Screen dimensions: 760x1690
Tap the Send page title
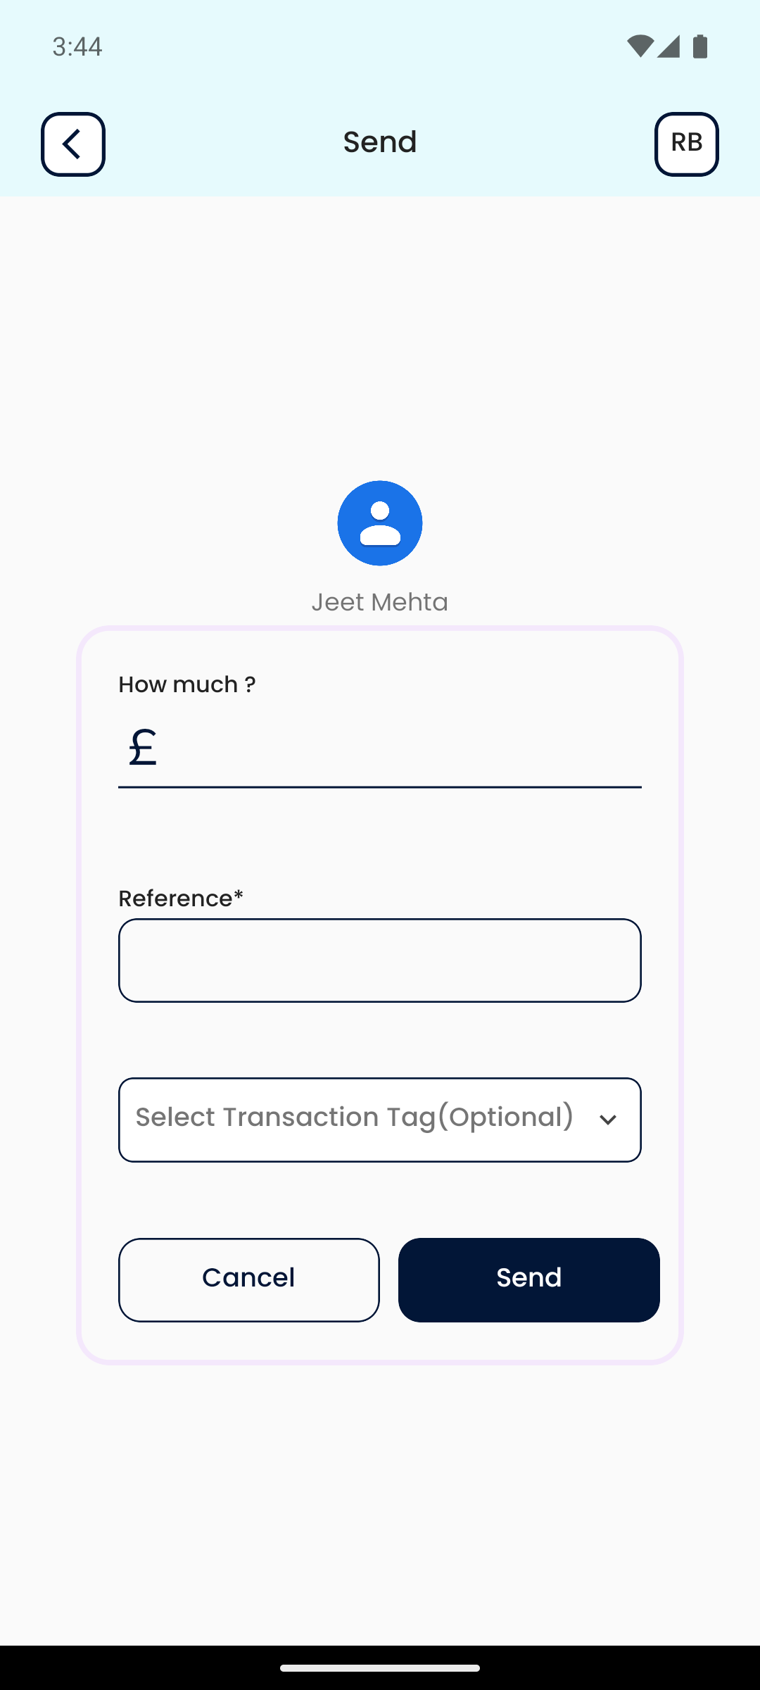380,142
